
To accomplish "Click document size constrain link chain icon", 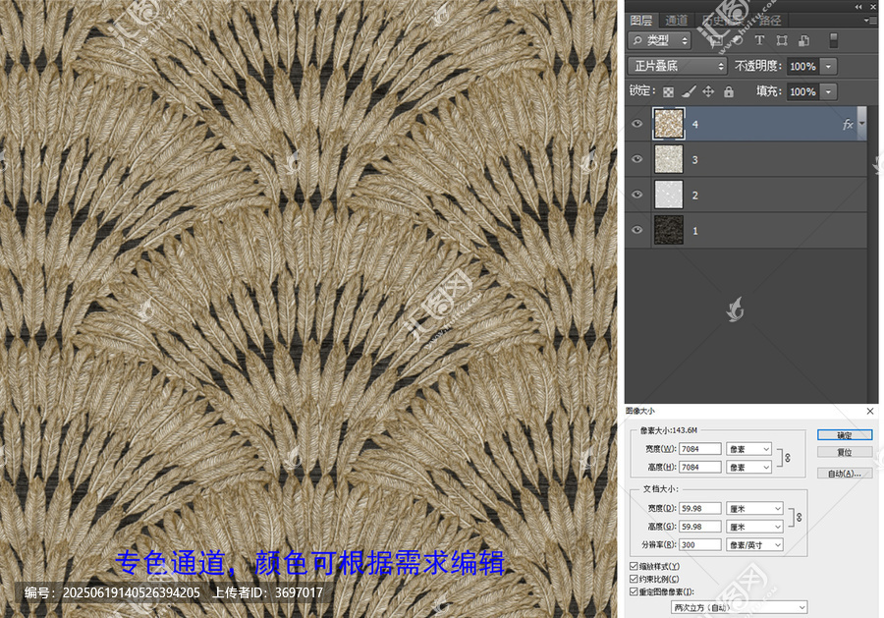I will point(799,517).
